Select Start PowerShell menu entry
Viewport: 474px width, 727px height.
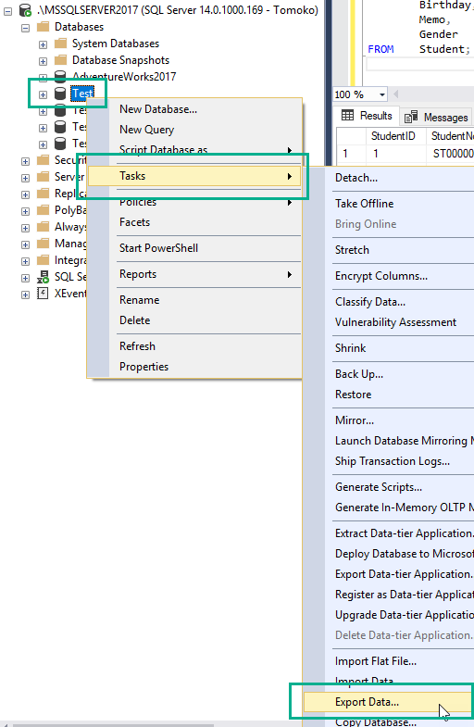pos(194,248)
